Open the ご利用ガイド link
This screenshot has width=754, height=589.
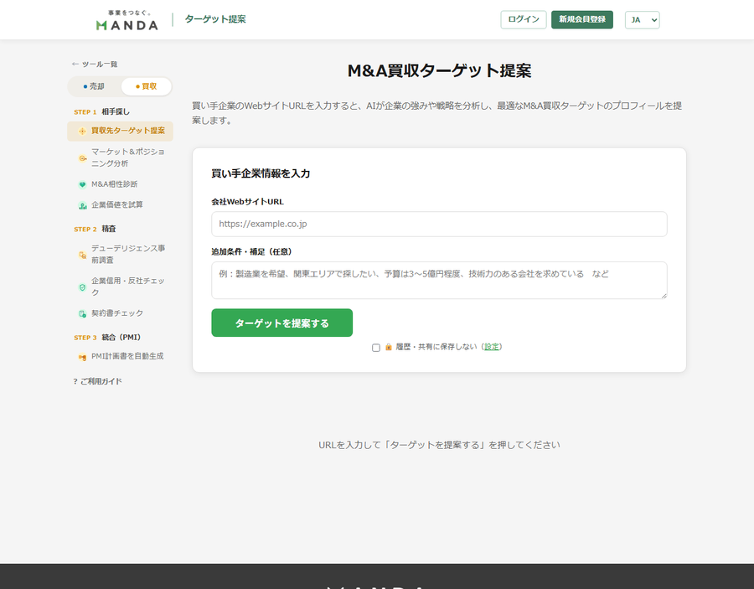98,381
